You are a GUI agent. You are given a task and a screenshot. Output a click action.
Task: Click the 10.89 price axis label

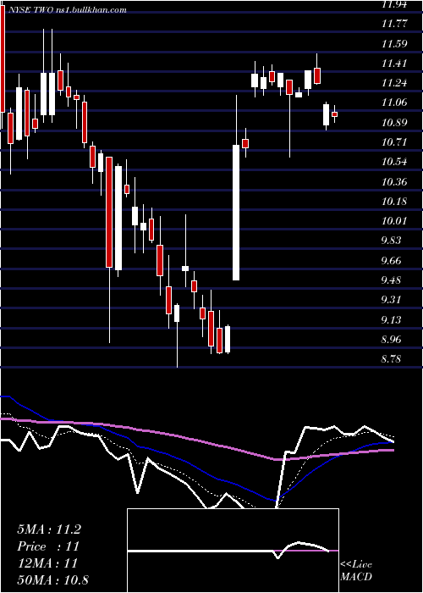coord(394,123)
